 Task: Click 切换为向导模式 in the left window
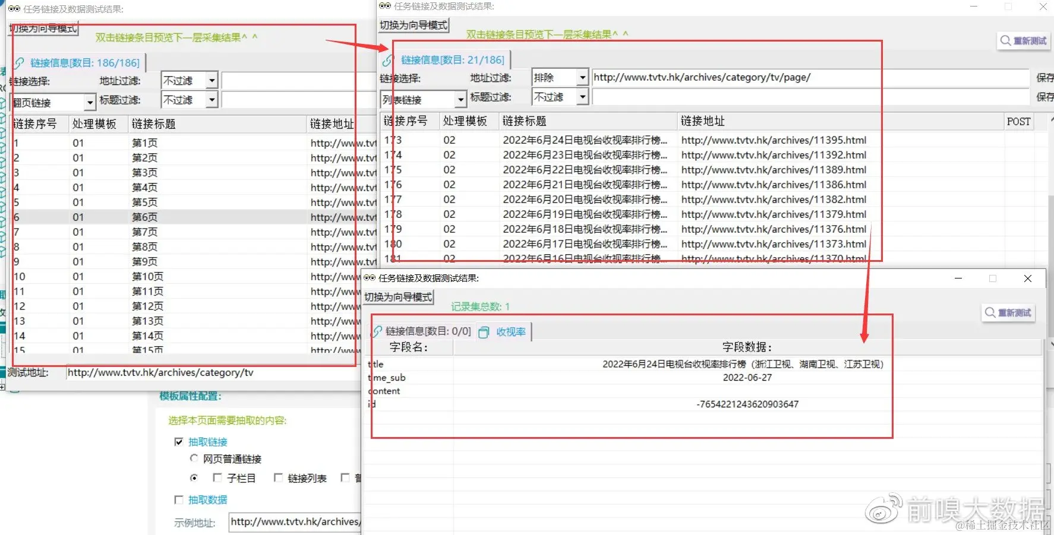click(43, 29)
